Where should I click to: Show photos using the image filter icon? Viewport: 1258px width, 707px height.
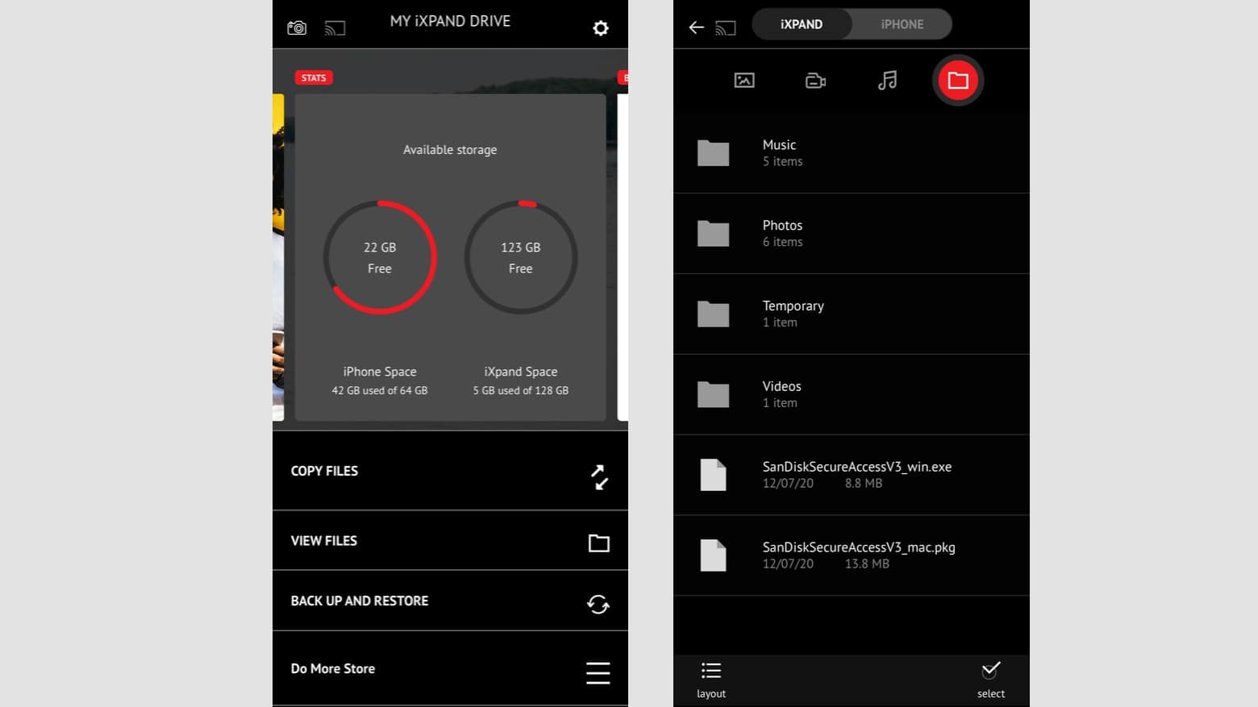[744, 81]
